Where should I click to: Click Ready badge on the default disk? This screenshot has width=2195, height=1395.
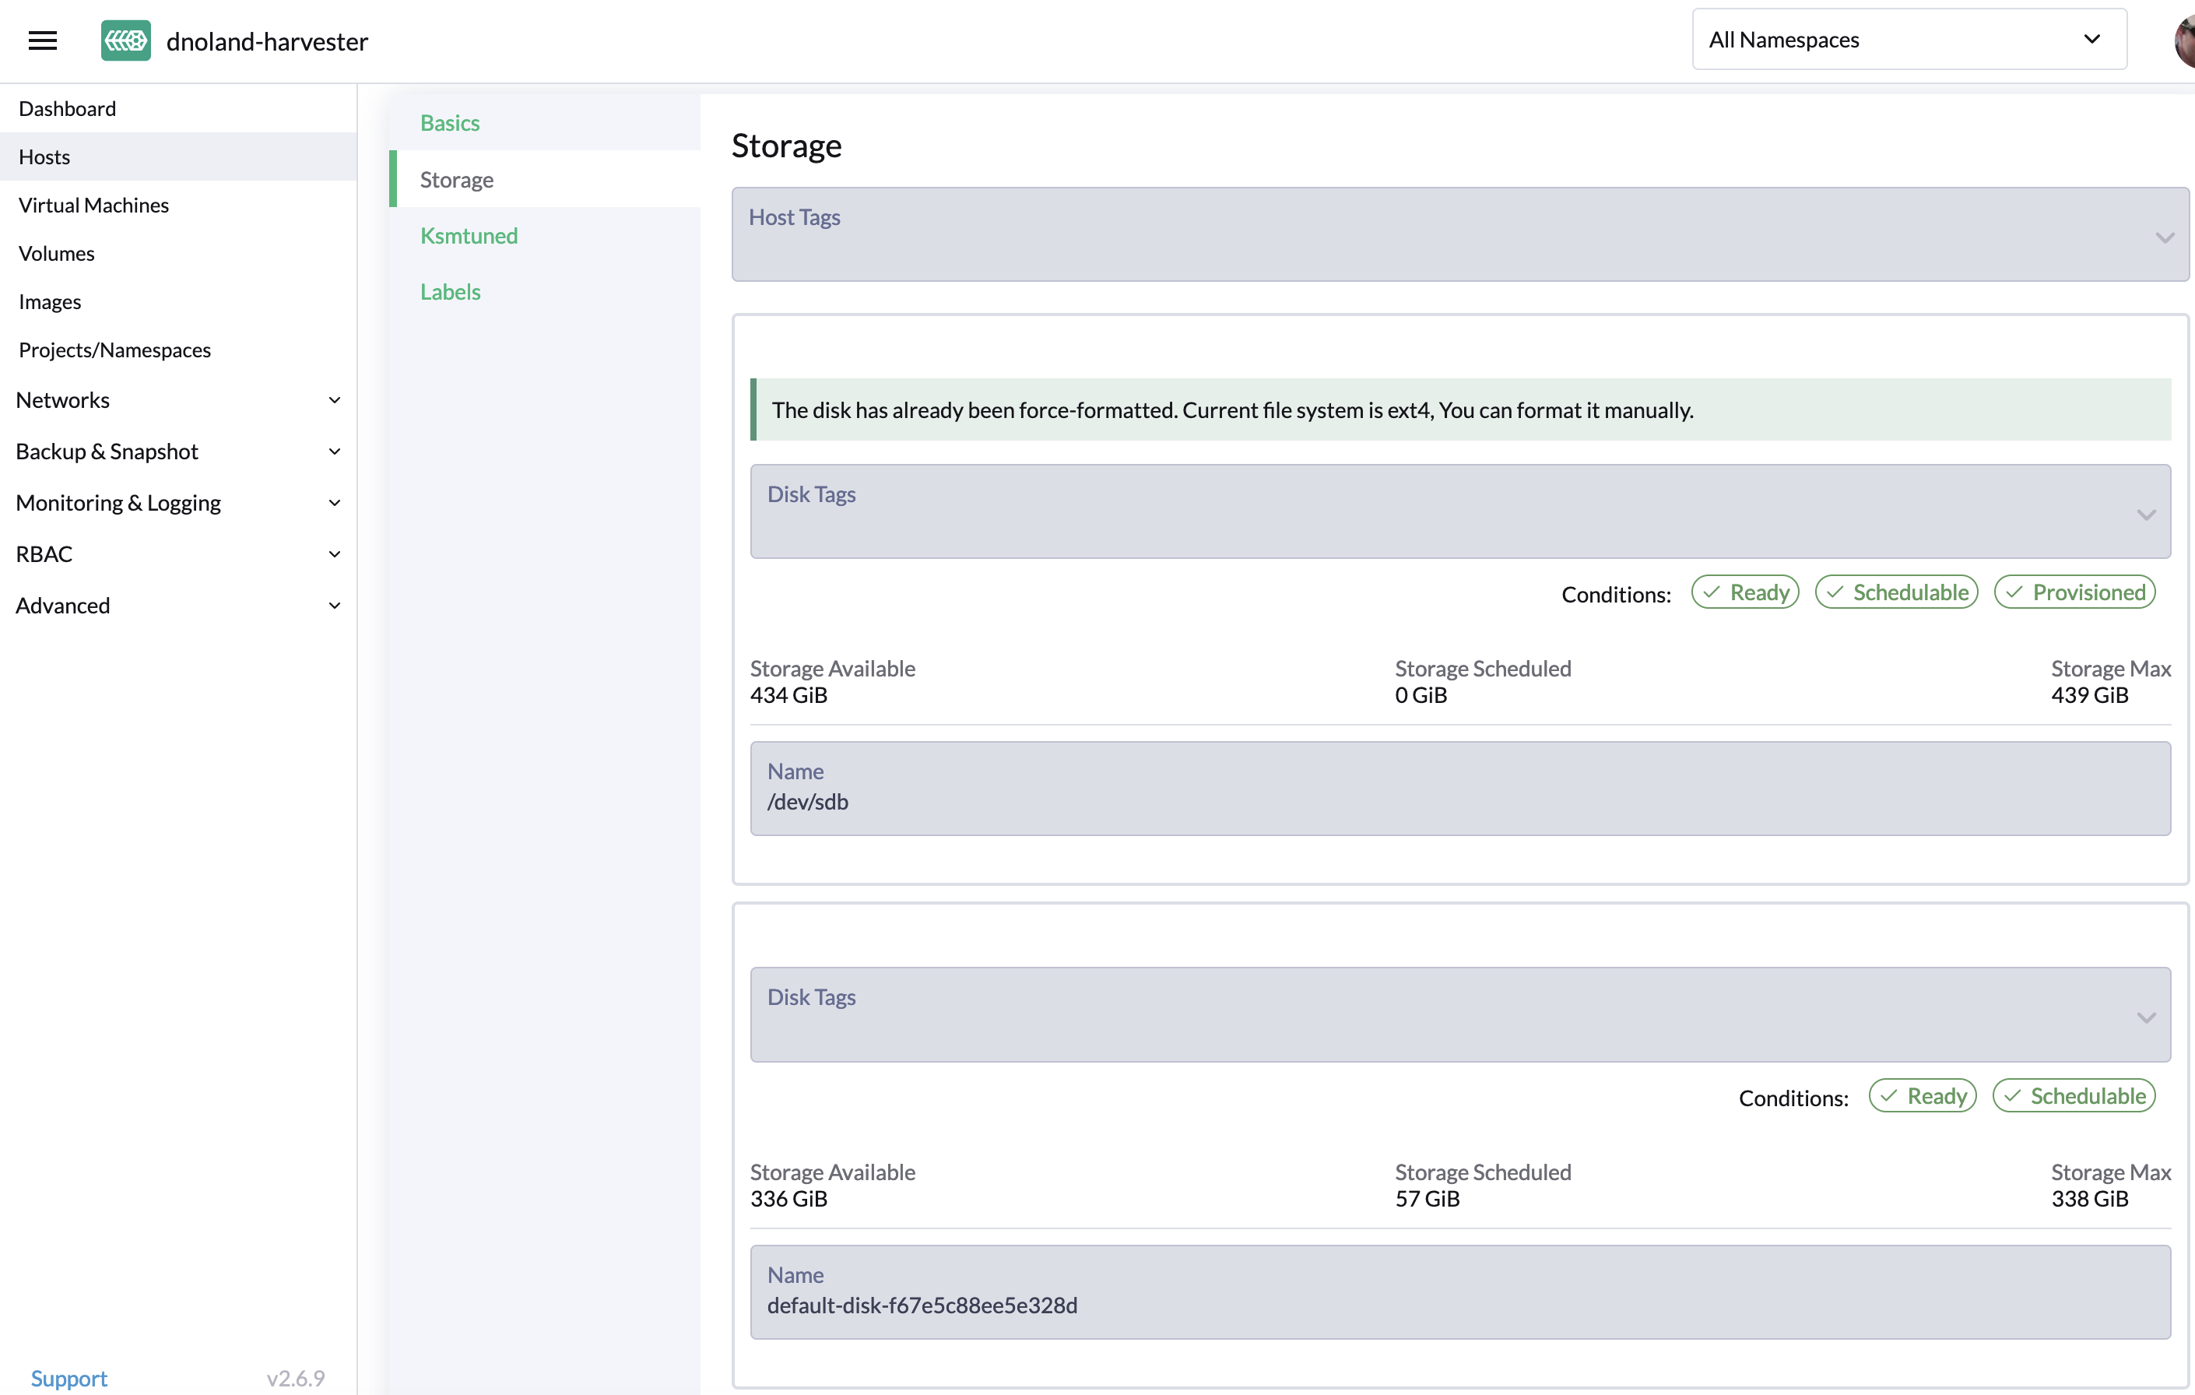(1923, 1096)
